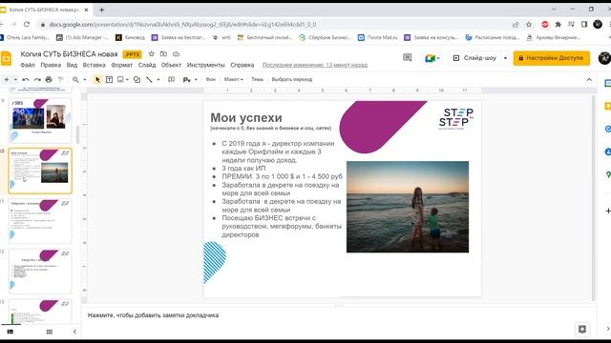Open the Вид menu

pos(72,65)
